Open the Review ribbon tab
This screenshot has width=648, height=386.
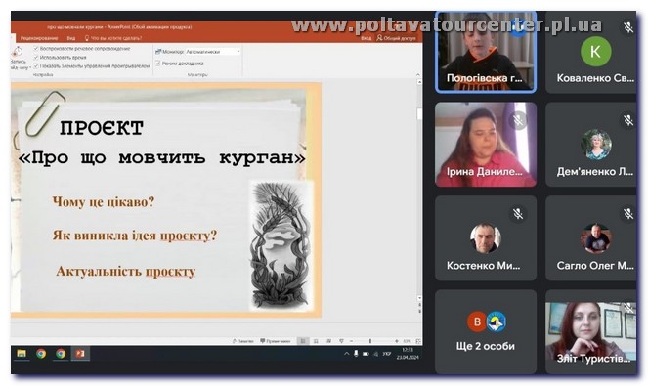(x=39, y=38)
